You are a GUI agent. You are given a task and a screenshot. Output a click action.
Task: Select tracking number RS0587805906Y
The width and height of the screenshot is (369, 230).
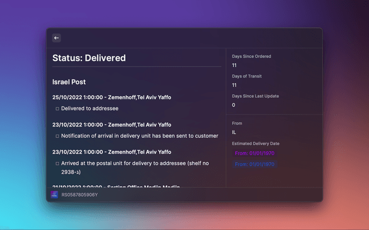click(x=80, y=194)
